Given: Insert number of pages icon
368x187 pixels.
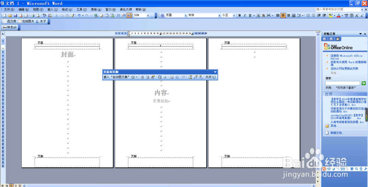Looking at the screenshot, I should (x=148, y=77).
